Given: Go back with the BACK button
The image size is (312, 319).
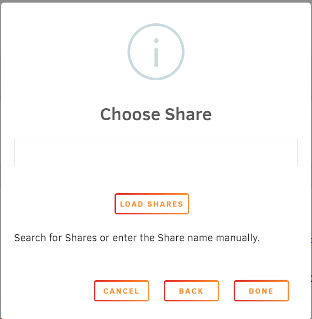Looking at the screenshot, I should [191, 291].
